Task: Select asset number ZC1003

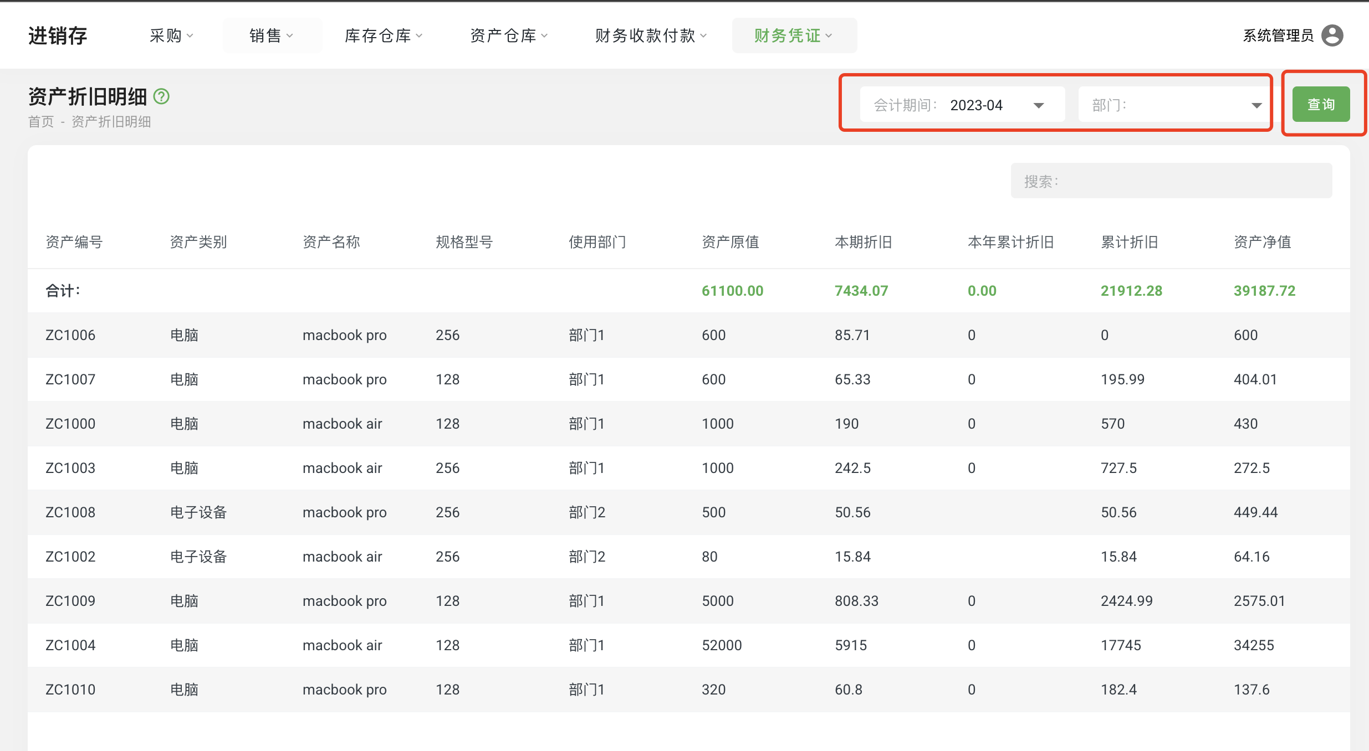Action: click(70, 468)
